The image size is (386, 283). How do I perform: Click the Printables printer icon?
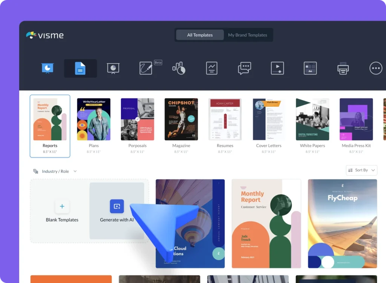pos(343,68)
